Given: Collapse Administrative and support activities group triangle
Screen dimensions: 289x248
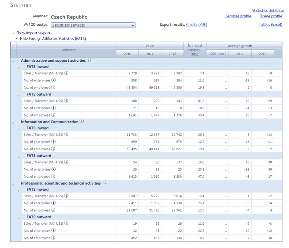Looking at the screenshot, I should [13, 61].
